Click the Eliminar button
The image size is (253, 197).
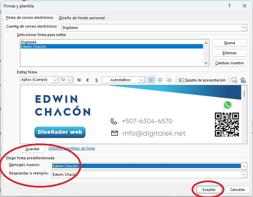click(x=229, y=53)
